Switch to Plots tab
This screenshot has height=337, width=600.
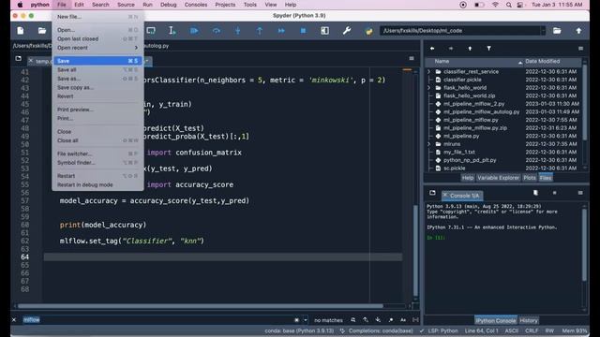click(530, 178)
